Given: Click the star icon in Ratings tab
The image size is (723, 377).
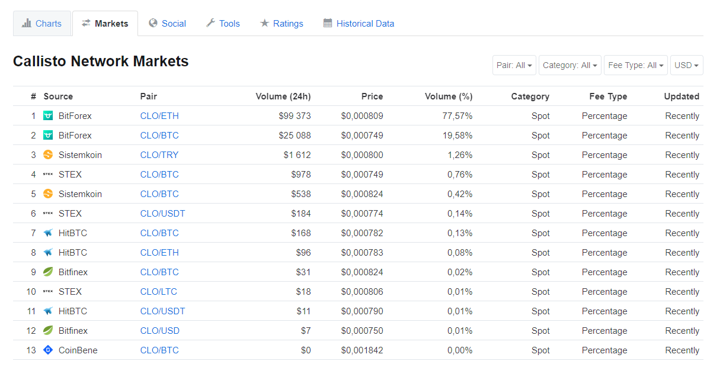Looking at the screenshot, I should click(x=264, y=23).
